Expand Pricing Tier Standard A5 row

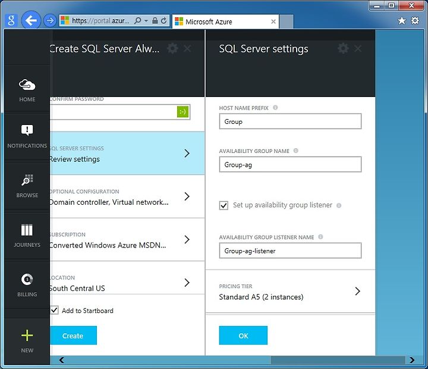point(290,292)
